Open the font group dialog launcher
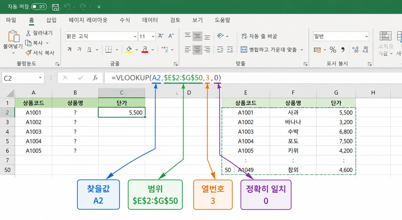Screen dimensions: 402x220 coord(176,64)
